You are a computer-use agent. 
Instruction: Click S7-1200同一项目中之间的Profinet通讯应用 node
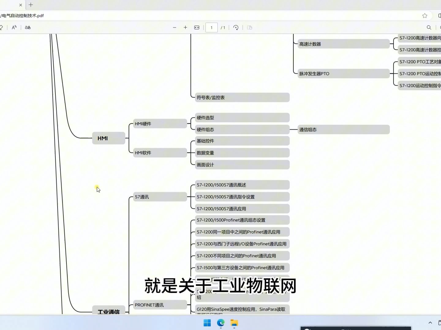[x=242, y=232]
